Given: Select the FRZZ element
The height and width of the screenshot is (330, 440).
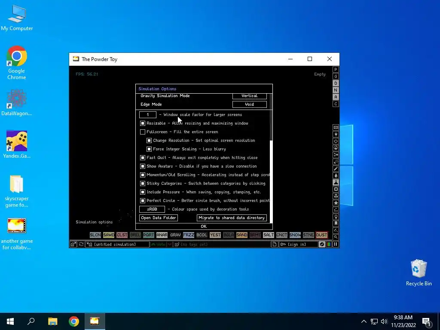Looking at the screenshot, I should [189, 235].
